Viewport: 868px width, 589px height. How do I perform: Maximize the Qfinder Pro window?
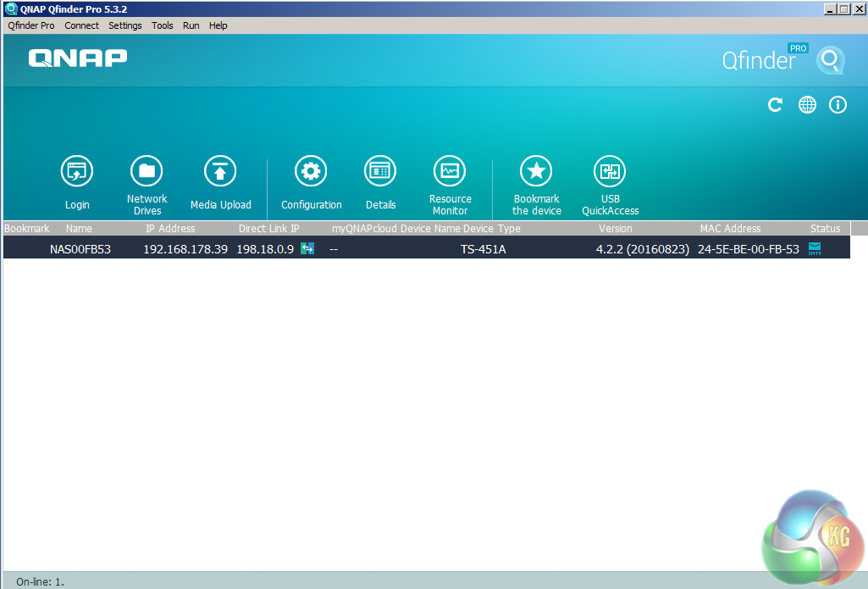click(843, 9)
